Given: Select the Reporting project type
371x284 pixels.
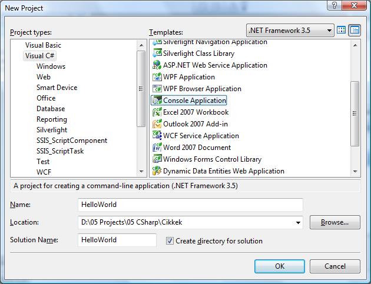Looking at the screenshot, I should (x=52, y=119).
